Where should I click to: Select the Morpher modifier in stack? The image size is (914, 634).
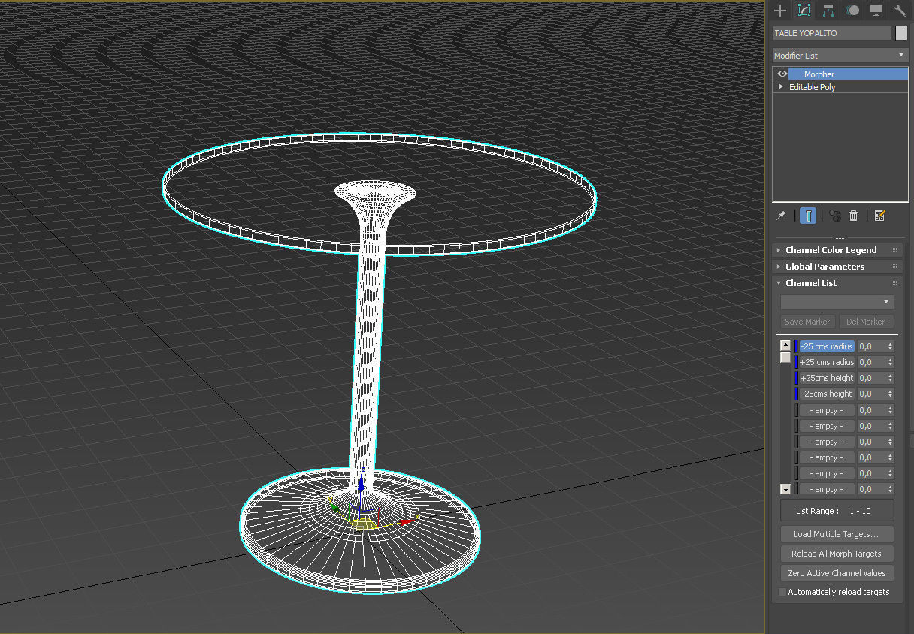pyautogui.click(x=848, y=74)
